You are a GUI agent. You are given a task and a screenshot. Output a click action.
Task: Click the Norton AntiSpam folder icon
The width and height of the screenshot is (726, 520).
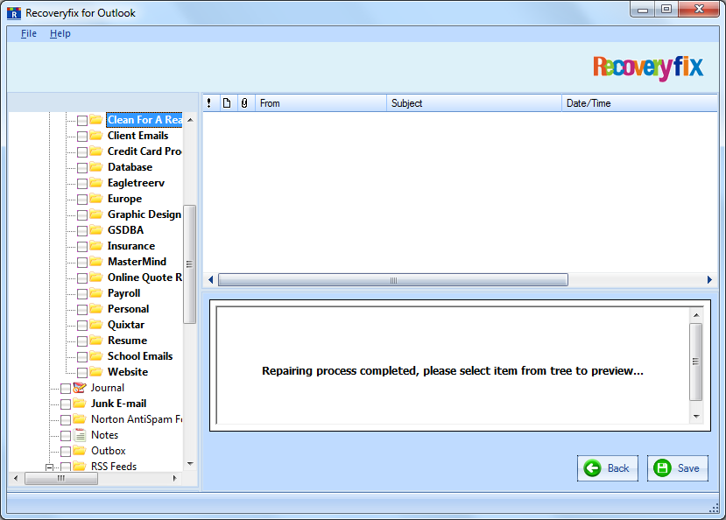coord(80,418)
